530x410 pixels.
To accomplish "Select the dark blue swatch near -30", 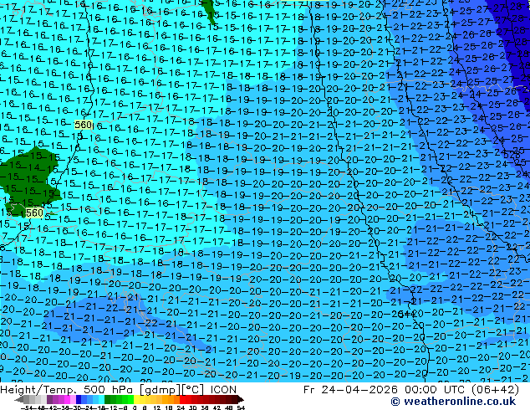I will click(x=79, y=399).
